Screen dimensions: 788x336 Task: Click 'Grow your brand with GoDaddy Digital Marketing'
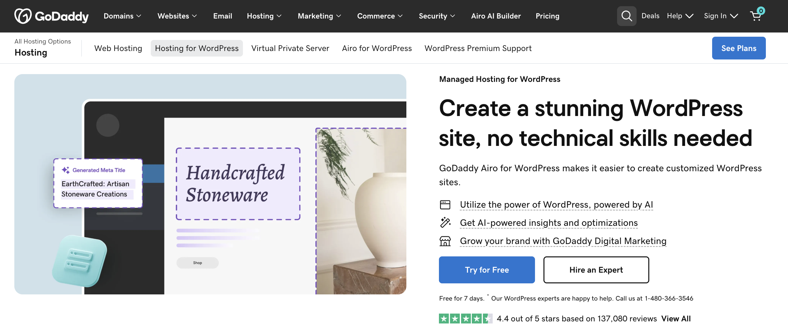tap(563, 241)
